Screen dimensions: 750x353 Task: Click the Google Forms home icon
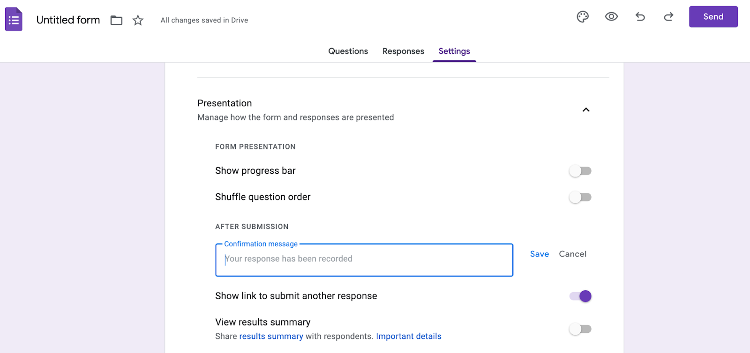[x=14, y=19]
